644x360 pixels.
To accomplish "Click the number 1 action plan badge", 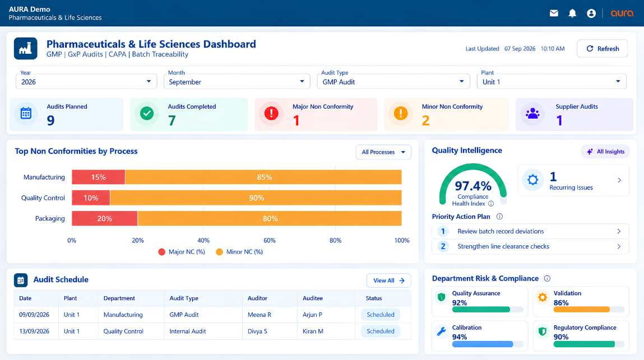I will click(x=443, y=231).
